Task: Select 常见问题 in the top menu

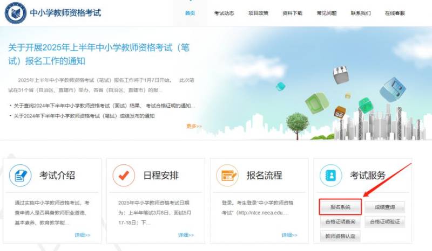Action: 327,13
